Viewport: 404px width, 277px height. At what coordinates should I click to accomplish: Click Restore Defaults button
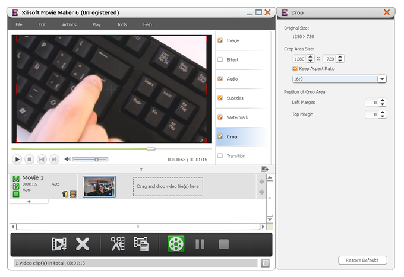(362, 260)
